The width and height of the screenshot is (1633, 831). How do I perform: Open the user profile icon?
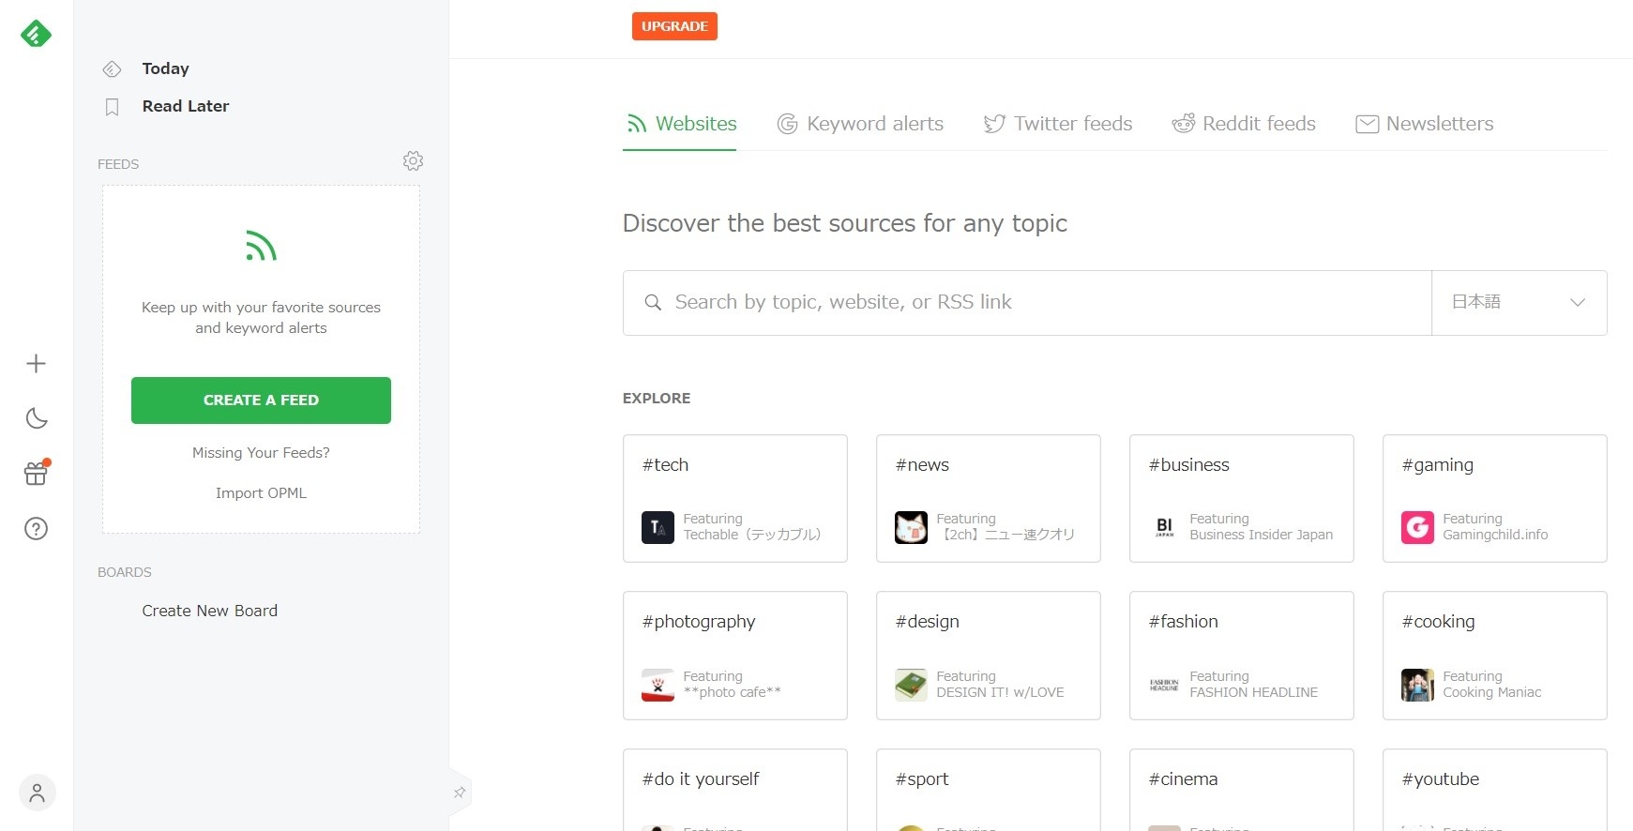coord(37,793)
